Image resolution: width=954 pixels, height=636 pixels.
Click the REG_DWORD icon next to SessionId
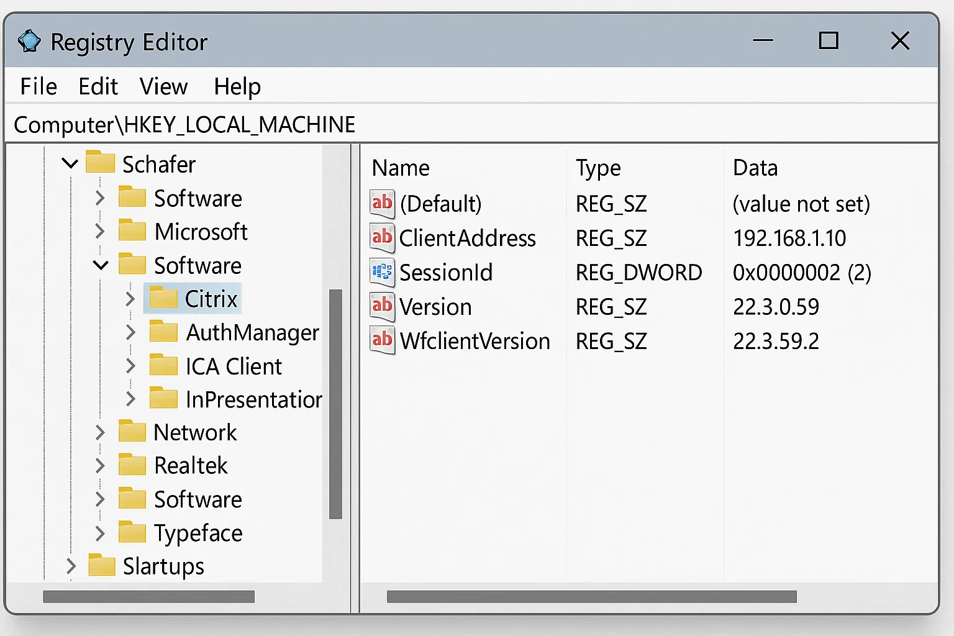(382, 272)
